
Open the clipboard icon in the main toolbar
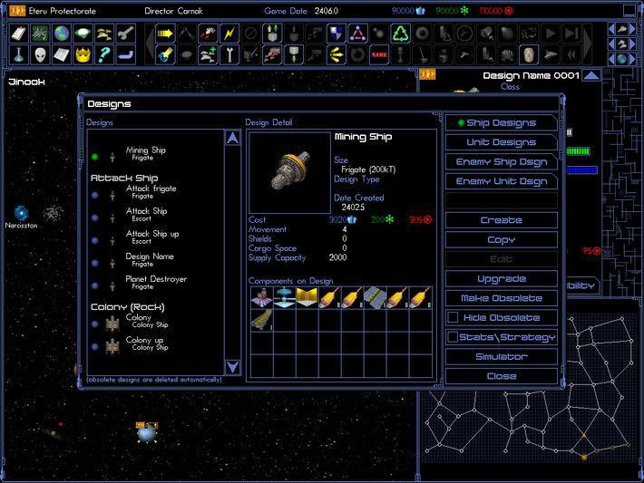click(x=19, y=34)
